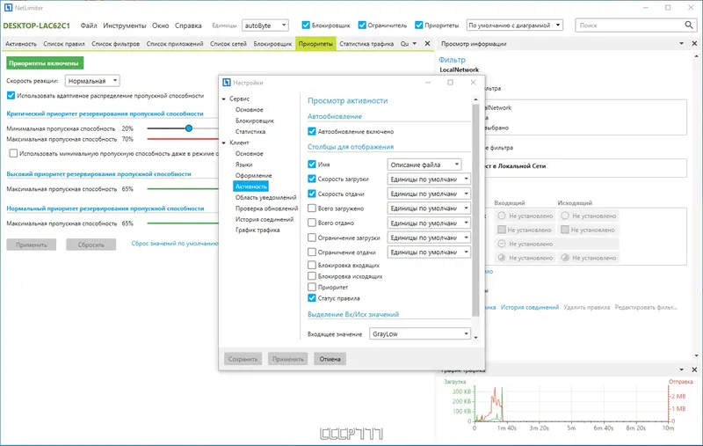Adjust the minimal bandwidth slider handle
Image resolution: width=703 pixels, height=446 pixels.
coord(189,128)
